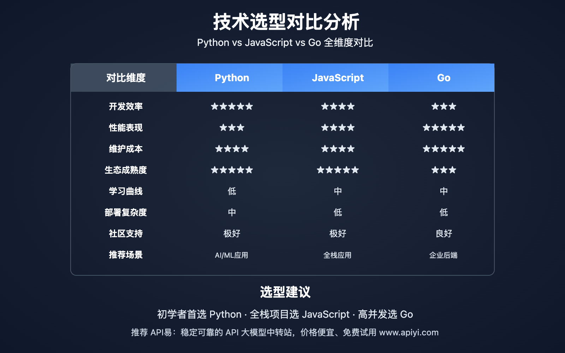Click JavaScript's four-star 开发效率 rating
This screenshot has height=353, width=565.
[338, 106]
